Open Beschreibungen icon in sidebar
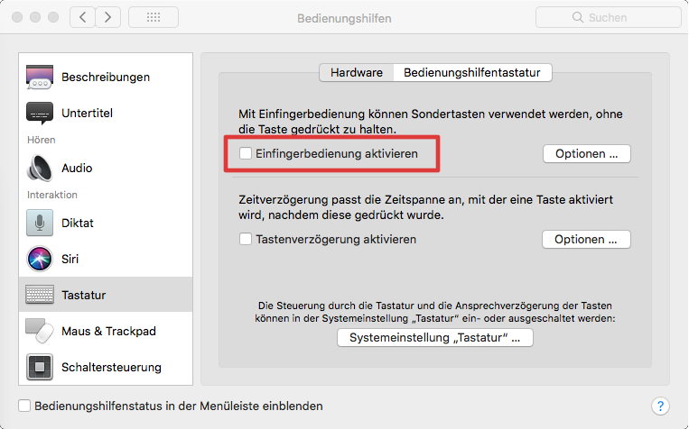The image size is (689, 429). 40,77
